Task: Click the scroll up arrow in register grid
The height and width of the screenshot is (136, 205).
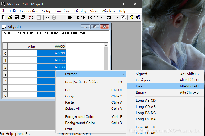Action: tap(106, 45)
